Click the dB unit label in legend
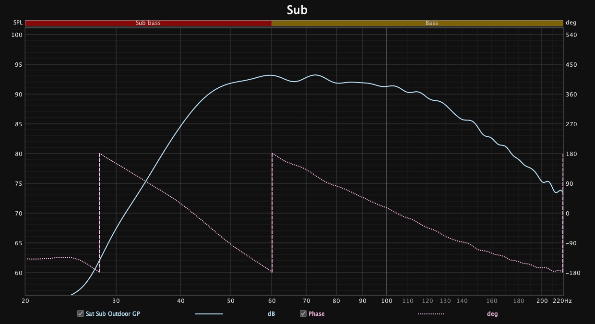This screenshot has height=324, width=595. pyautogui.click(x=271, y=314)
